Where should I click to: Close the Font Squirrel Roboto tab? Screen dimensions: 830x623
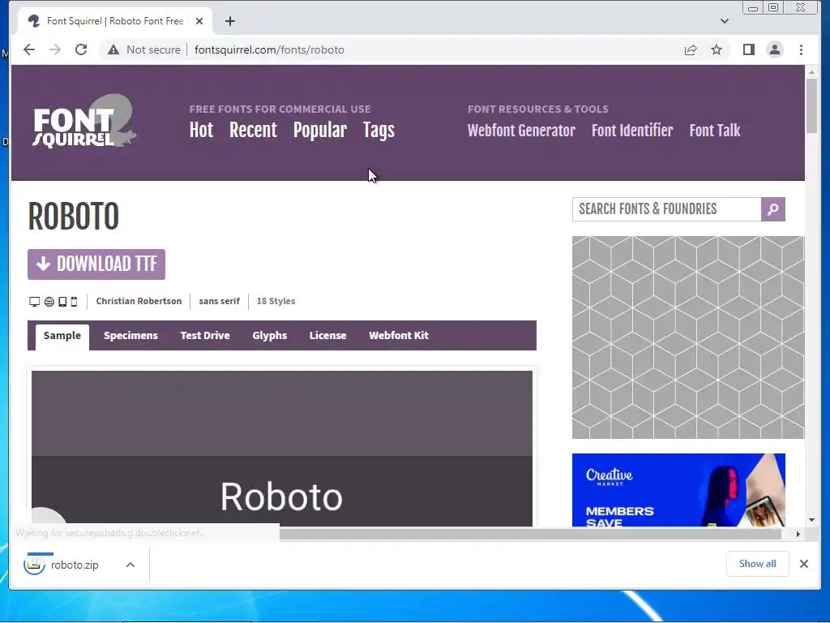199,21
